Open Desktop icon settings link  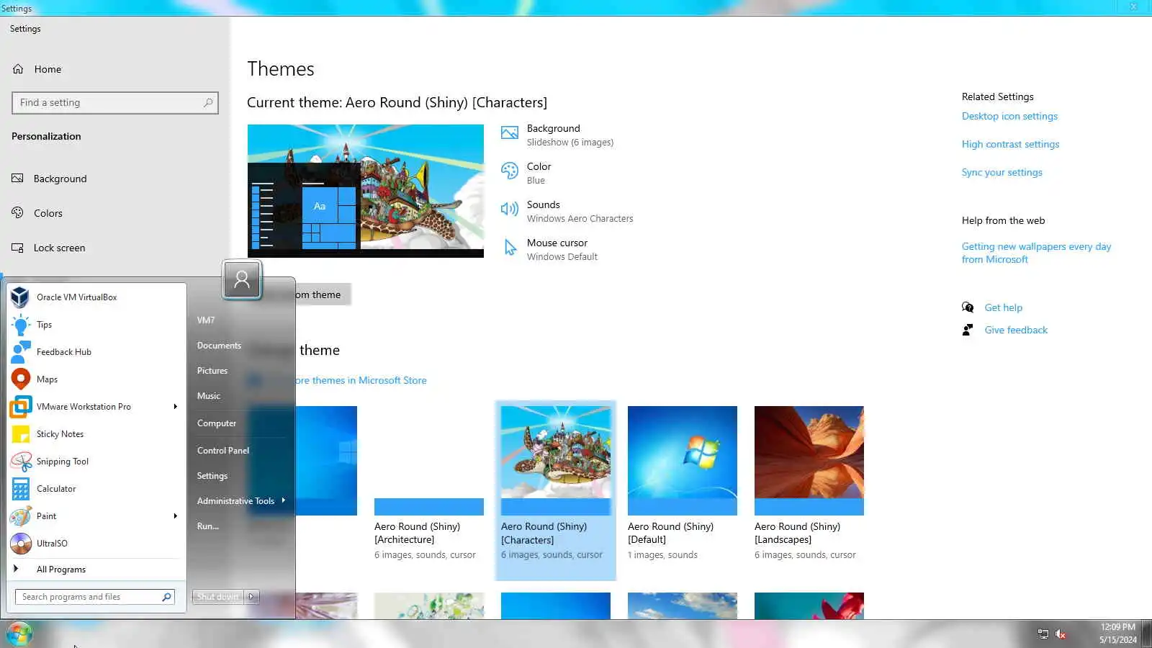[1009, 116]
